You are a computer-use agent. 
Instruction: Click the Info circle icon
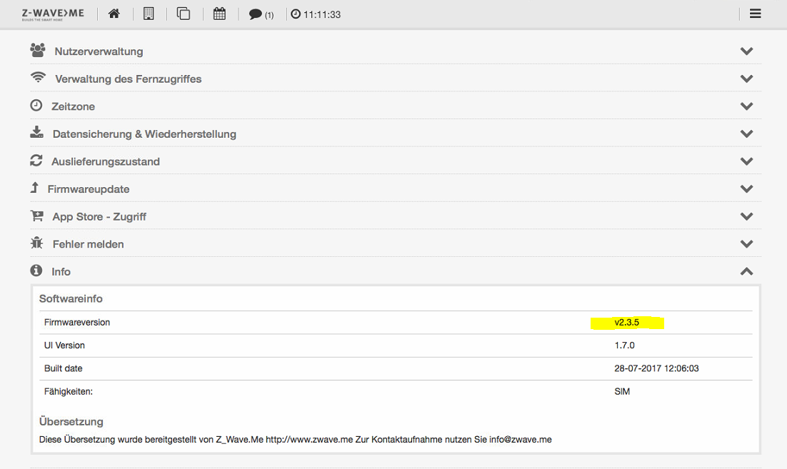(36, 271)
